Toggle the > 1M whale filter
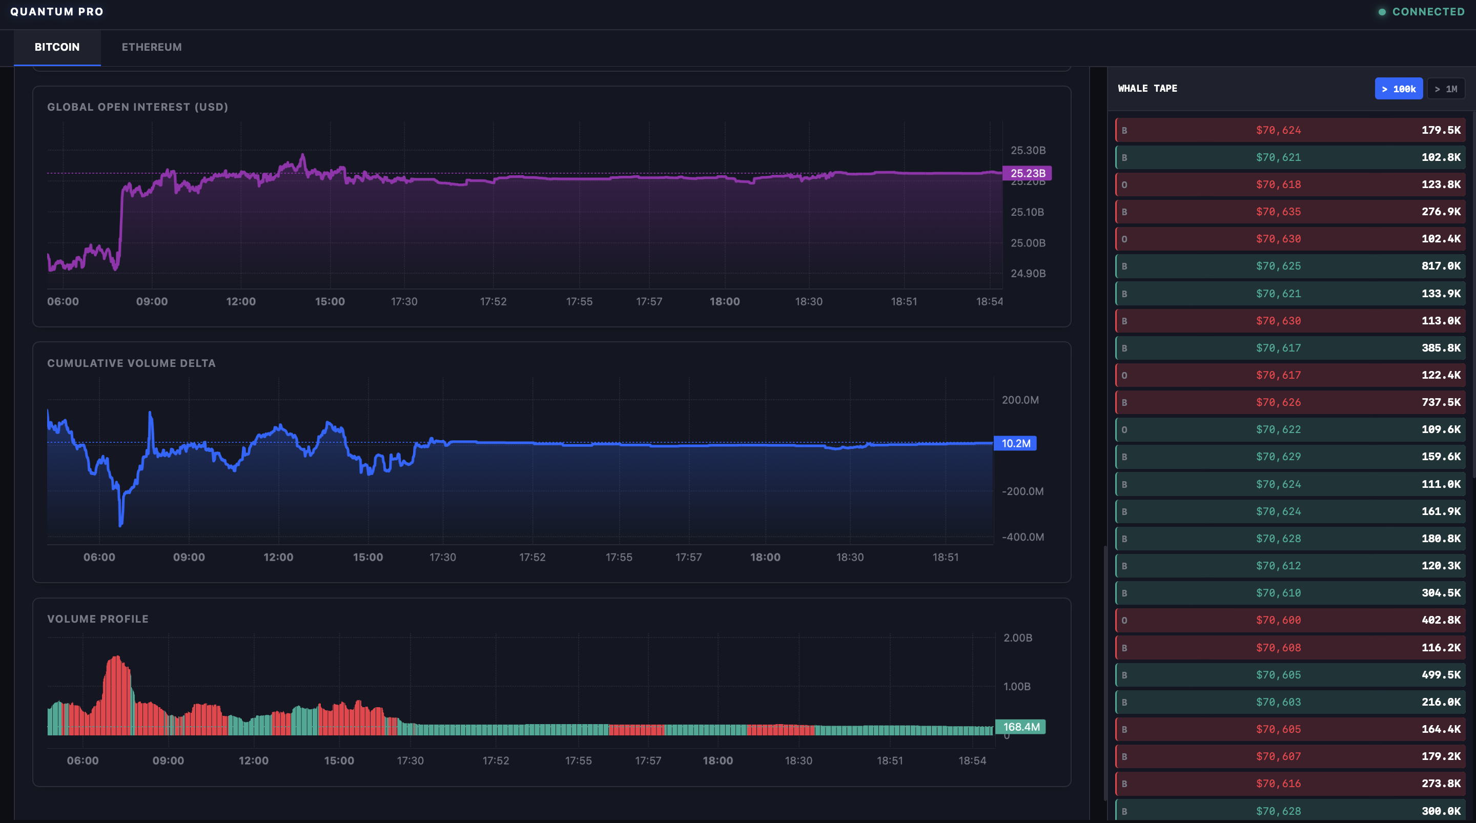 (1446, 89)
